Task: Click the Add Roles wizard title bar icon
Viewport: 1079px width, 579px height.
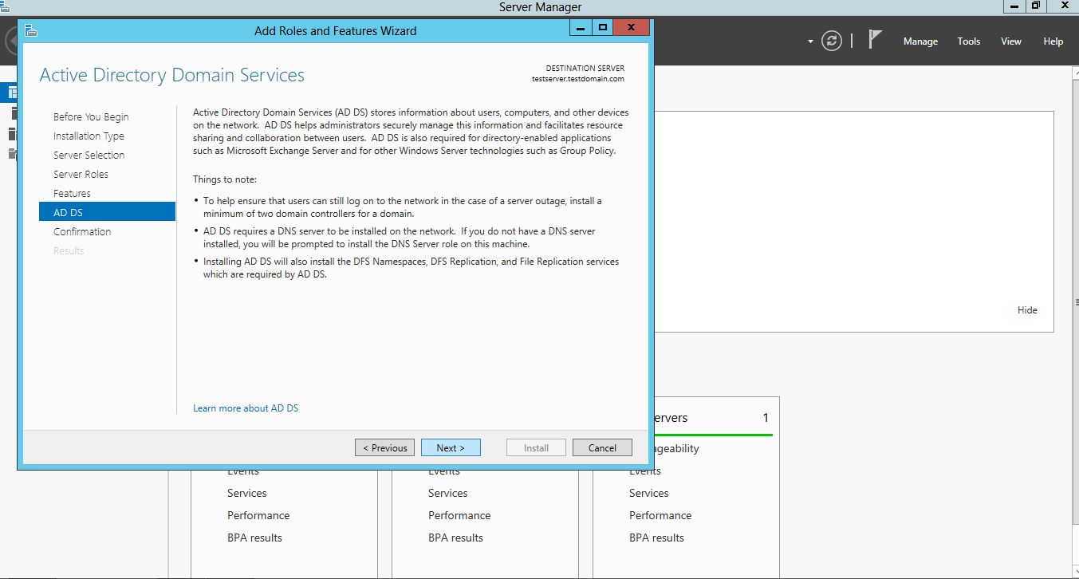Action: [31, 30]
